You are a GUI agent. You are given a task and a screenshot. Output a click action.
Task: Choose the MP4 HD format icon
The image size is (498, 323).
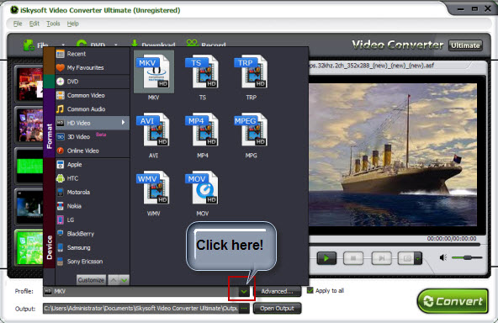coord(202,130)
